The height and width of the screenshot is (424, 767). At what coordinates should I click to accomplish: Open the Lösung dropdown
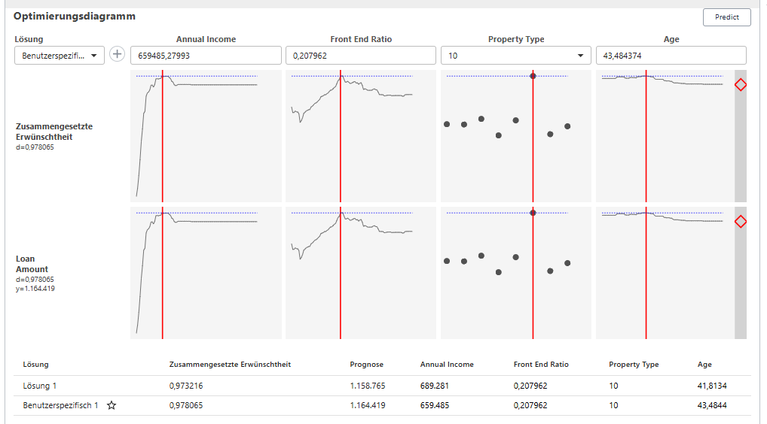tap(60, 56)
